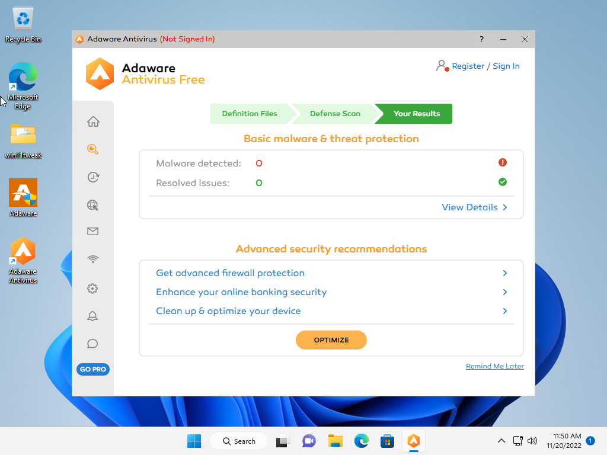607x455 pixels.
Task: Expand the View Details chevron arrow
Action: click(x=505, y=207)
